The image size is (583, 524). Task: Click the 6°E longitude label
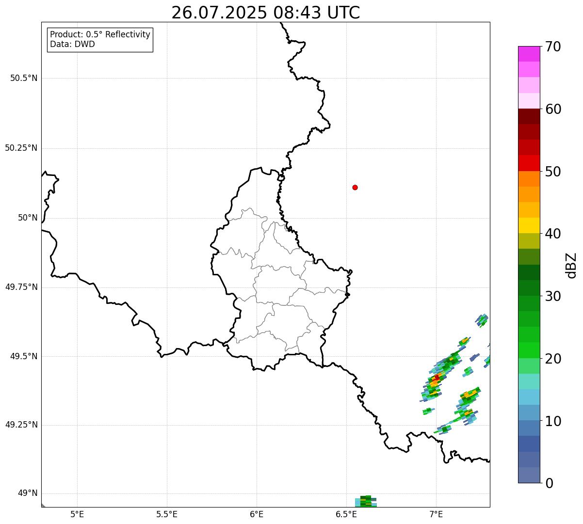tap(257, 514)
